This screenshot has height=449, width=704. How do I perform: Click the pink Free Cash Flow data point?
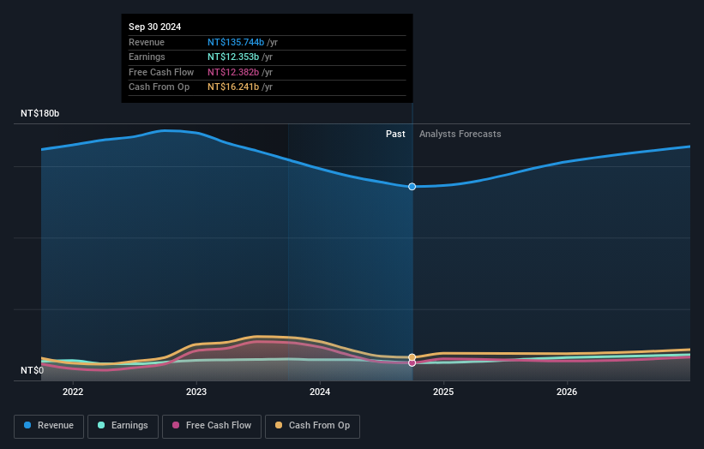412,362
